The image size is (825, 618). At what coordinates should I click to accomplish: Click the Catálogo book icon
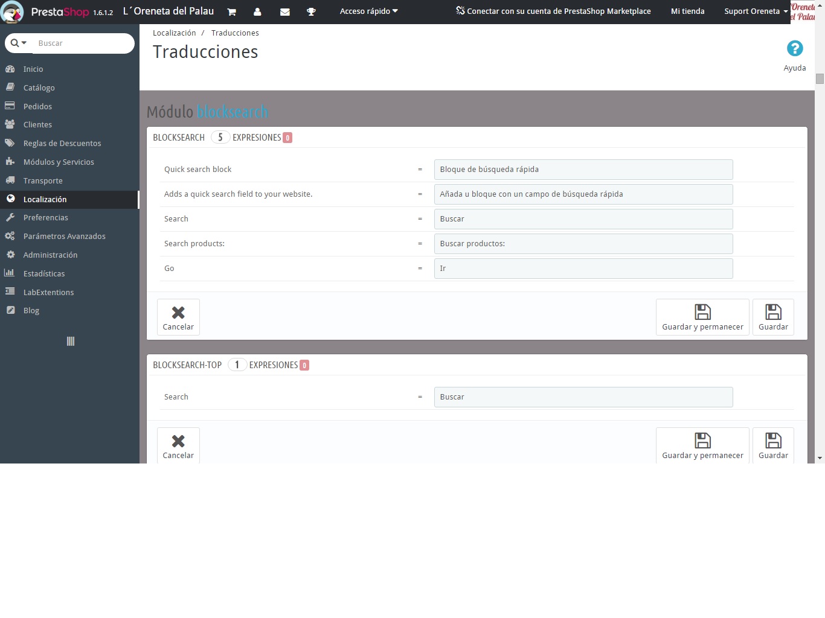coord(10,87)
